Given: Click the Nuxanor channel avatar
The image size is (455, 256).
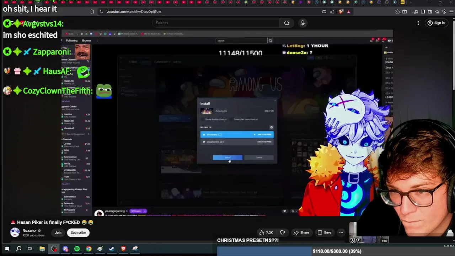Looking at the screenshot, I should (15, 233).
